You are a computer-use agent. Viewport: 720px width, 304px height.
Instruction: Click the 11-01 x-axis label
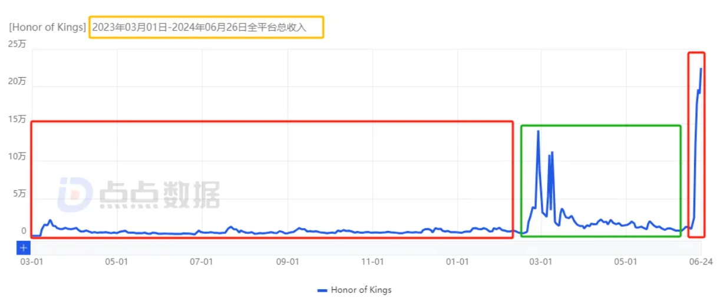click(372, 262)
